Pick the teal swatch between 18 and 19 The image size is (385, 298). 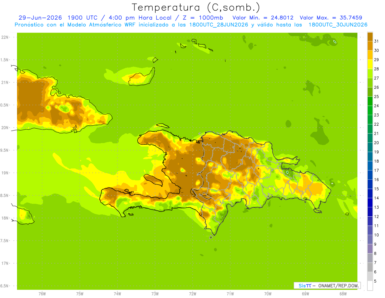click(x=370, y=156)
